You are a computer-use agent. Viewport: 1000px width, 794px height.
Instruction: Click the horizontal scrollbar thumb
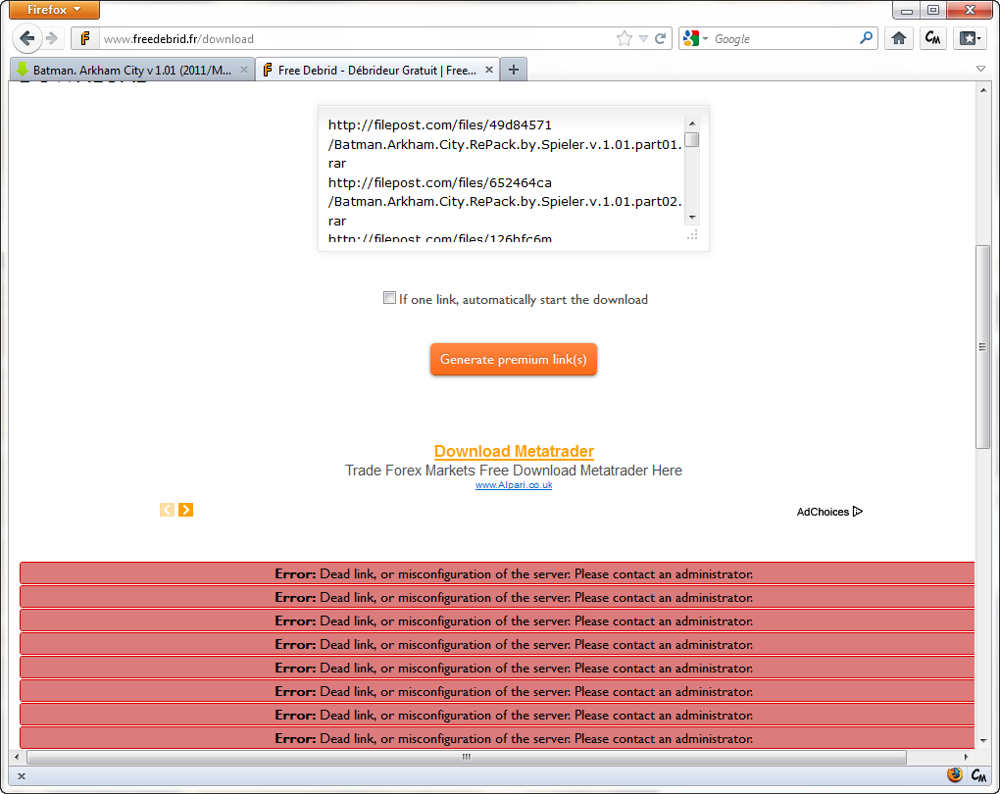click(x=467, y=757)
